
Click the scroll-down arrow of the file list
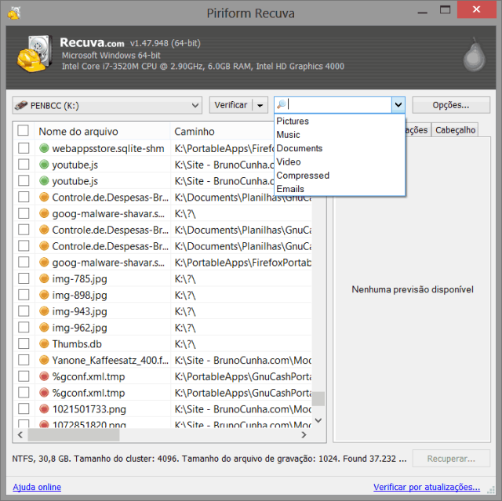click(318, 420)
